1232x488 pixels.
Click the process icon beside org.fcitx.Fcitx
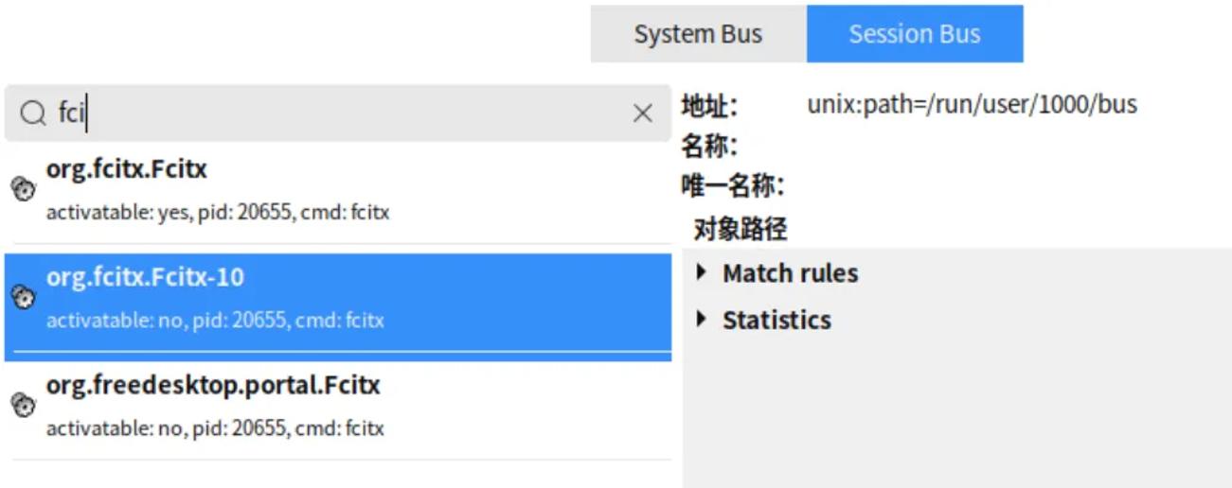[x=23, y=189]
